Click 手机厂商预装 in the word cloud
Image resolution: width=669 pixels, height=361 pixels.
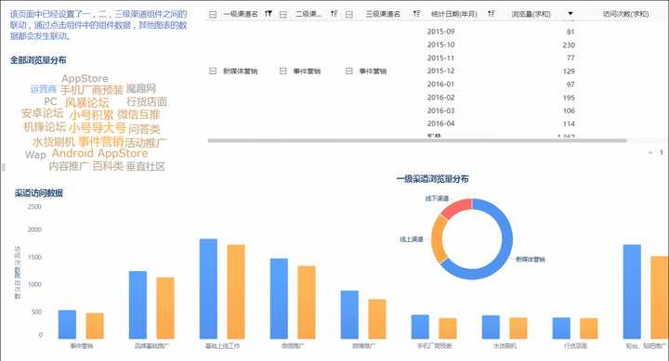pos(91,89)
